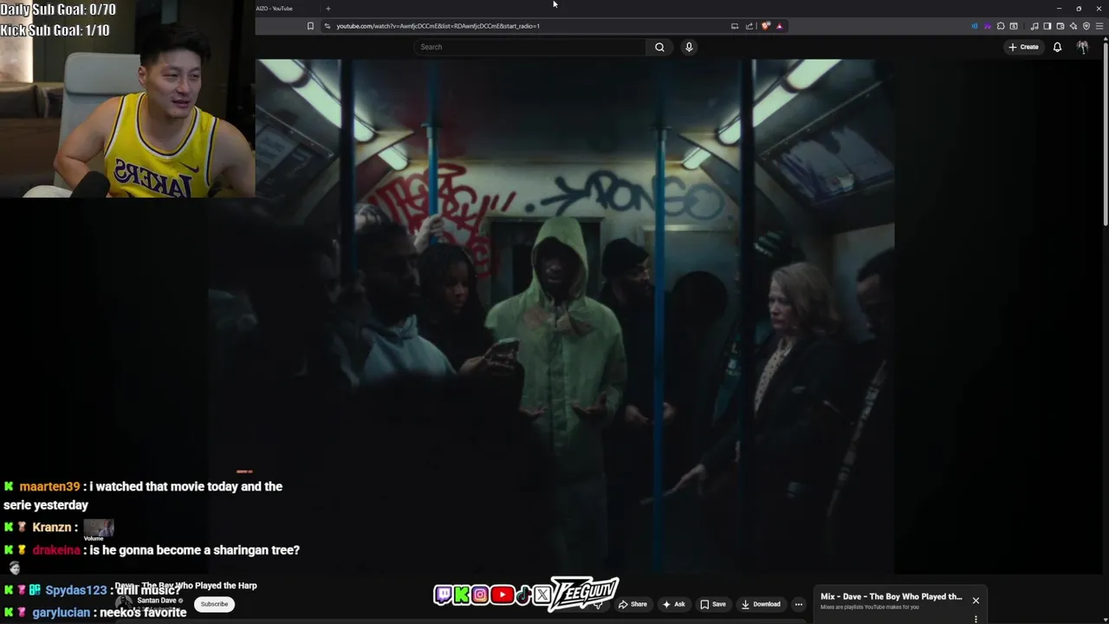Click the webcam feed thumbnail
1109x624 pixels.
(127, 99)
